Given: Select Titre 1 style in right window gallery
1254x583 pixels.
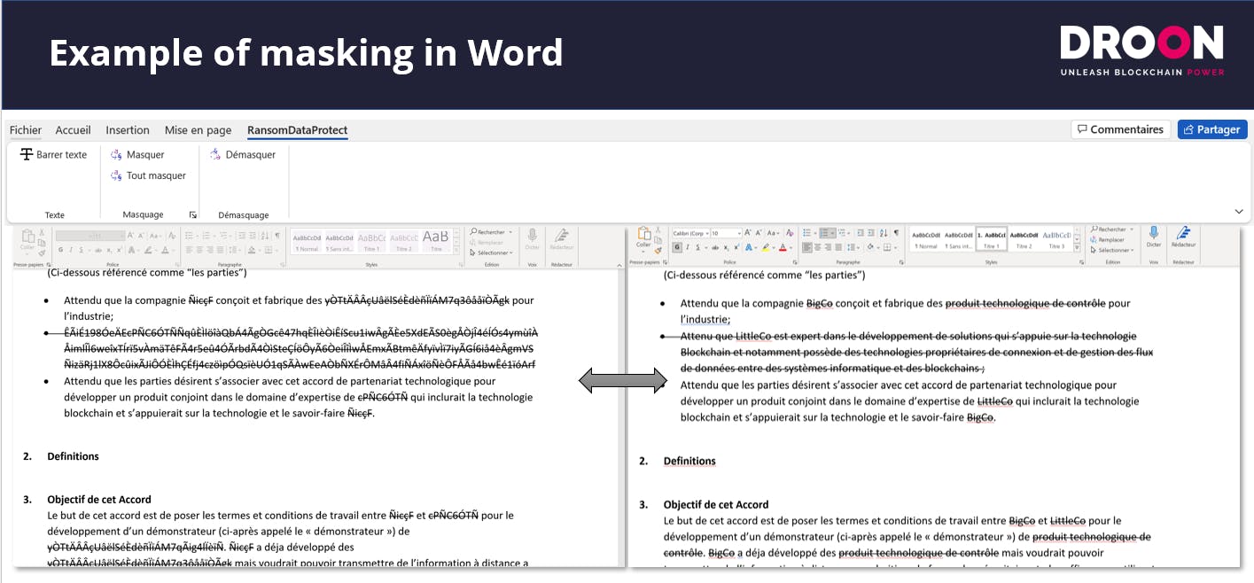Looking at the screenshot, I should point(991,238).
